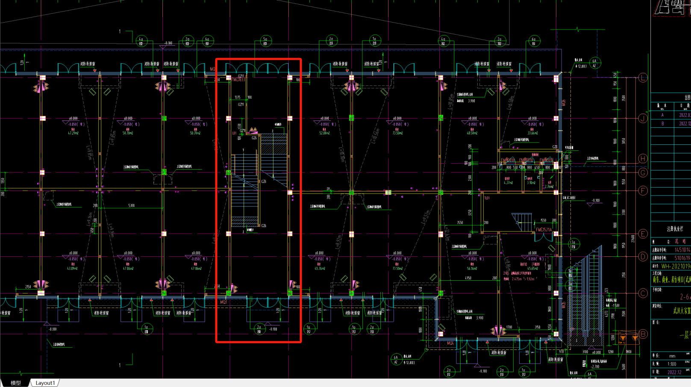Viewport: 691px width, 387px height.
Task: Click room area text 52.08m2
Action: point(324,133)
